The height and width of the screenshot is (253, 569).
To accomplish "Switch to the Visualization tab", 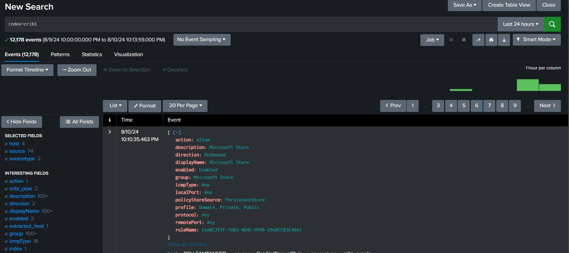I will (x=128, y=54).
